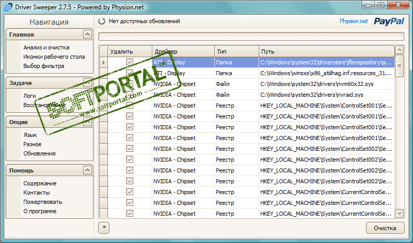Click the Driver Sweeper title bar icon
413x243 pixels.
[x=8, y=7]
